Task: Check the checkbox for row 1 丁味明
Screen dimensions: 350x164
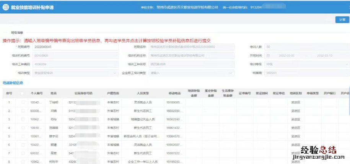Action: (x=23, y=102)
